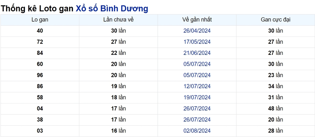Click row 84's Gan cực đại value 27 lần
The image size is (315, 137).
click(x=276, y=53)
